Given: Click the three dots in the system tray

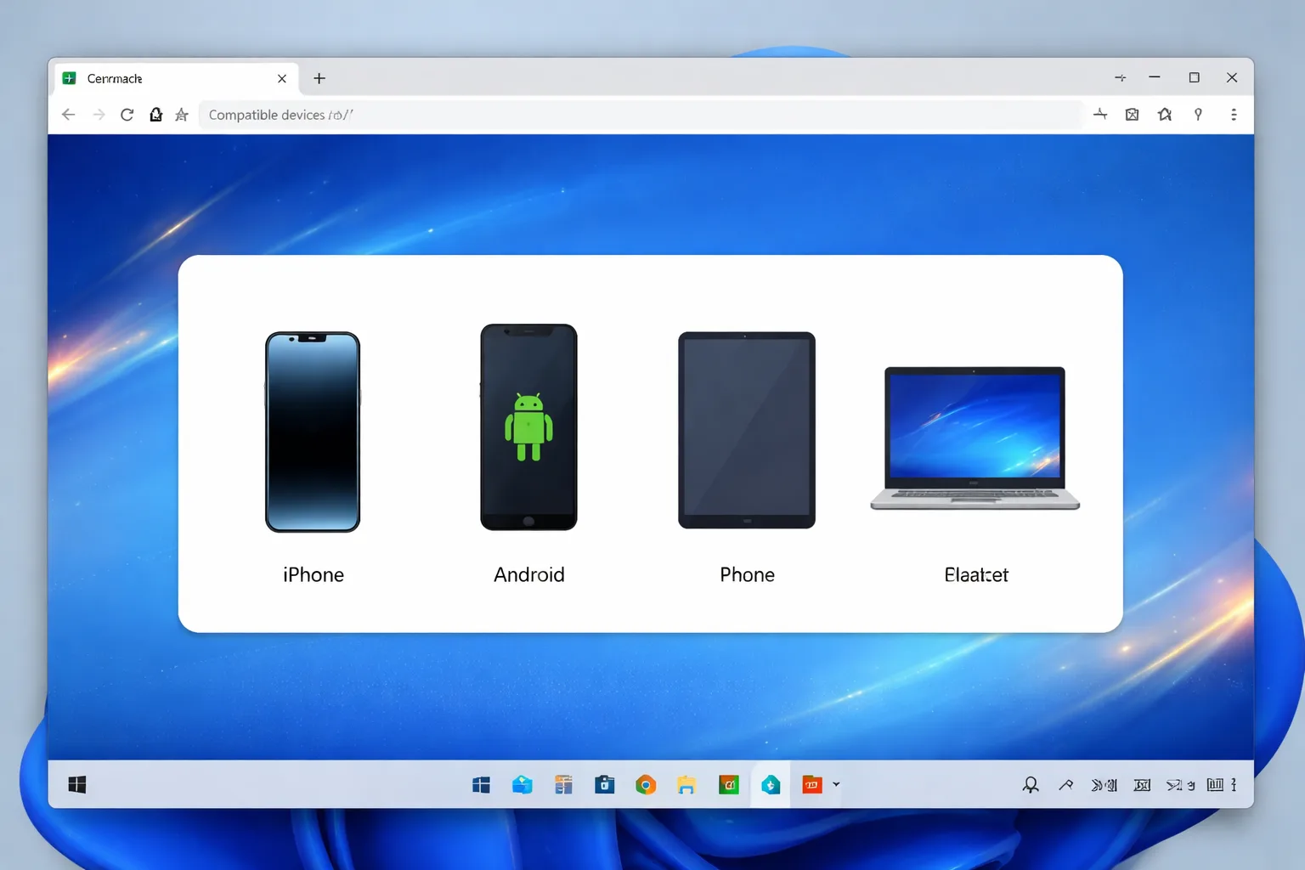Looking at the screenshot, I should tap(1234, 785).
